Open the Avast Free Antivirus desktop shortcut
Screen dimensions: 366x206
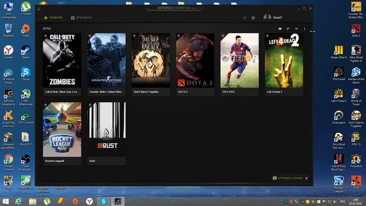pos(9,119)
